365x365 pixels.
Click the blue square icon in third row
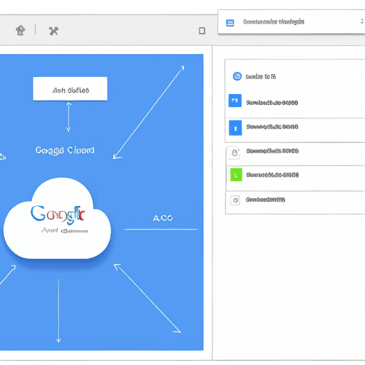click(x=235, y=128)
